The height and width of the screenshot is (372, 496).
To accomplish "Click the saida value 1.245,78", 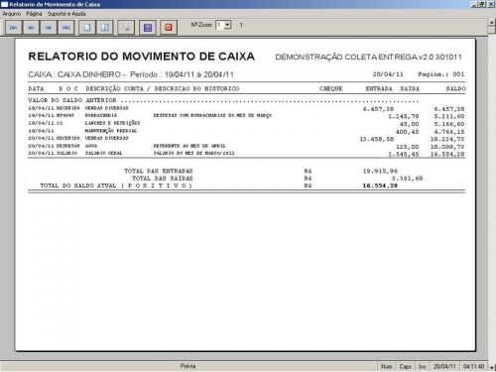I will (404, 116).
